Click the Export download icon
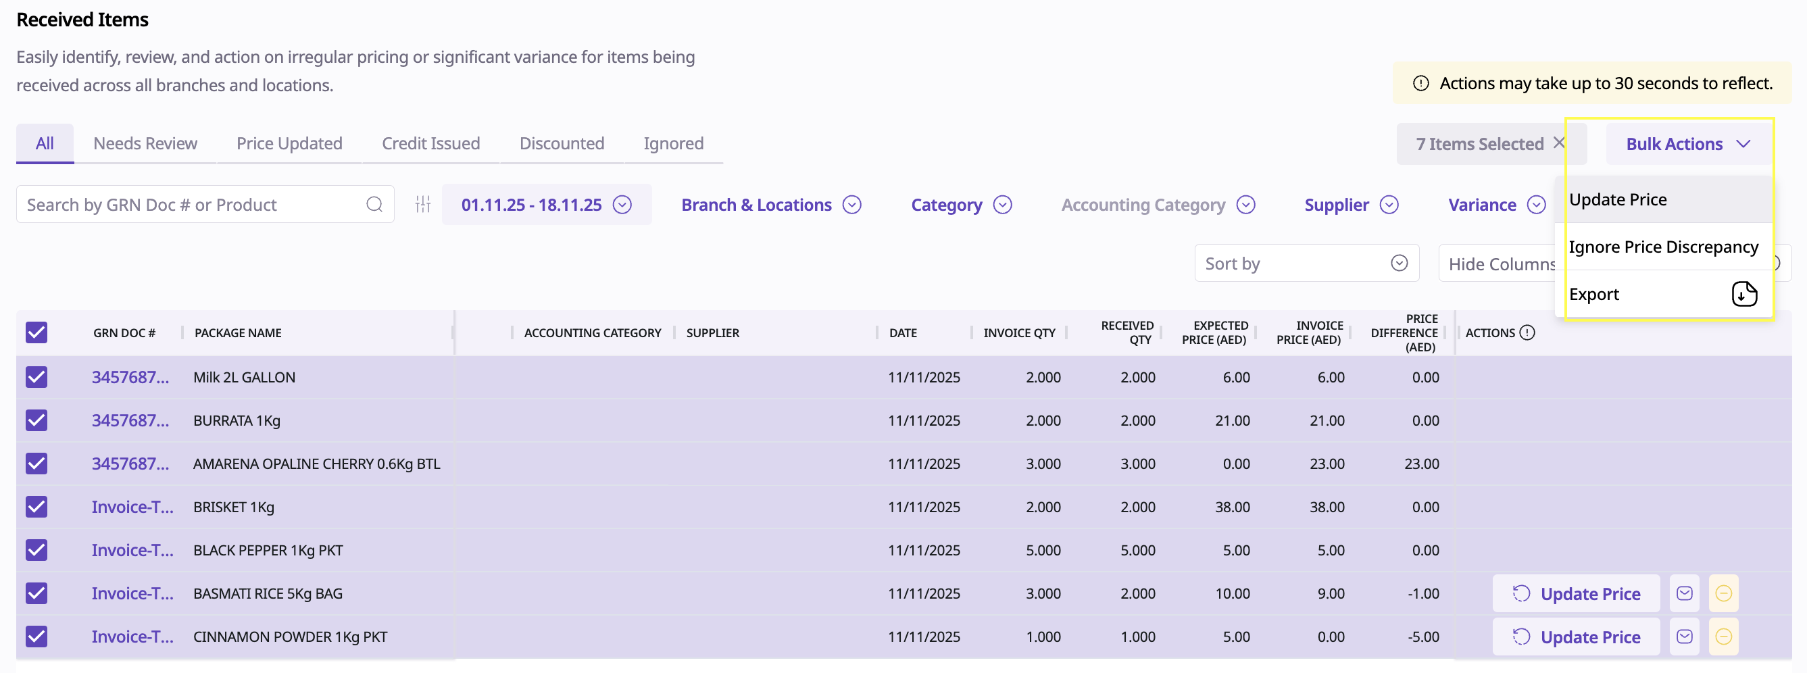Viewport: 1807px width, 673px height. coord(1744,294)
